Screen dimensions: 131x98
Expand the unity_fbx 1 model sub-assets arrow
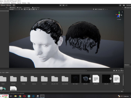(x=90, y=79)
